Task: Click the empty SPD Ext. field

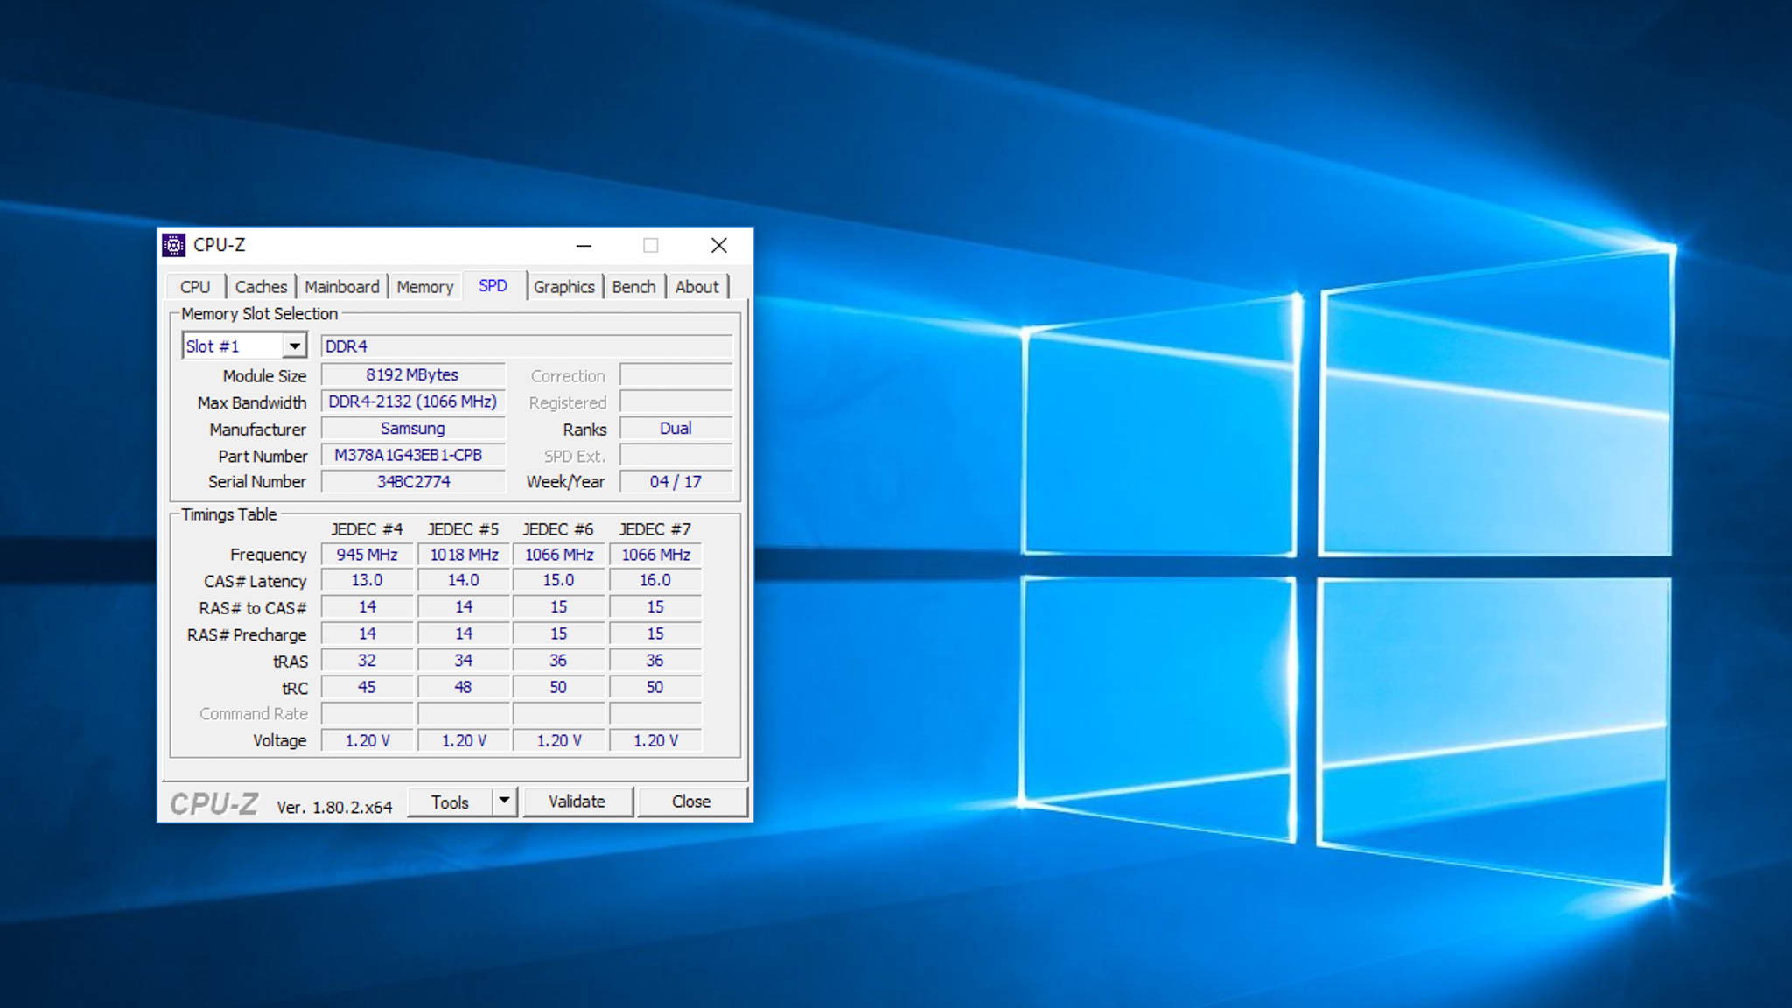Action: coord(675,455)
